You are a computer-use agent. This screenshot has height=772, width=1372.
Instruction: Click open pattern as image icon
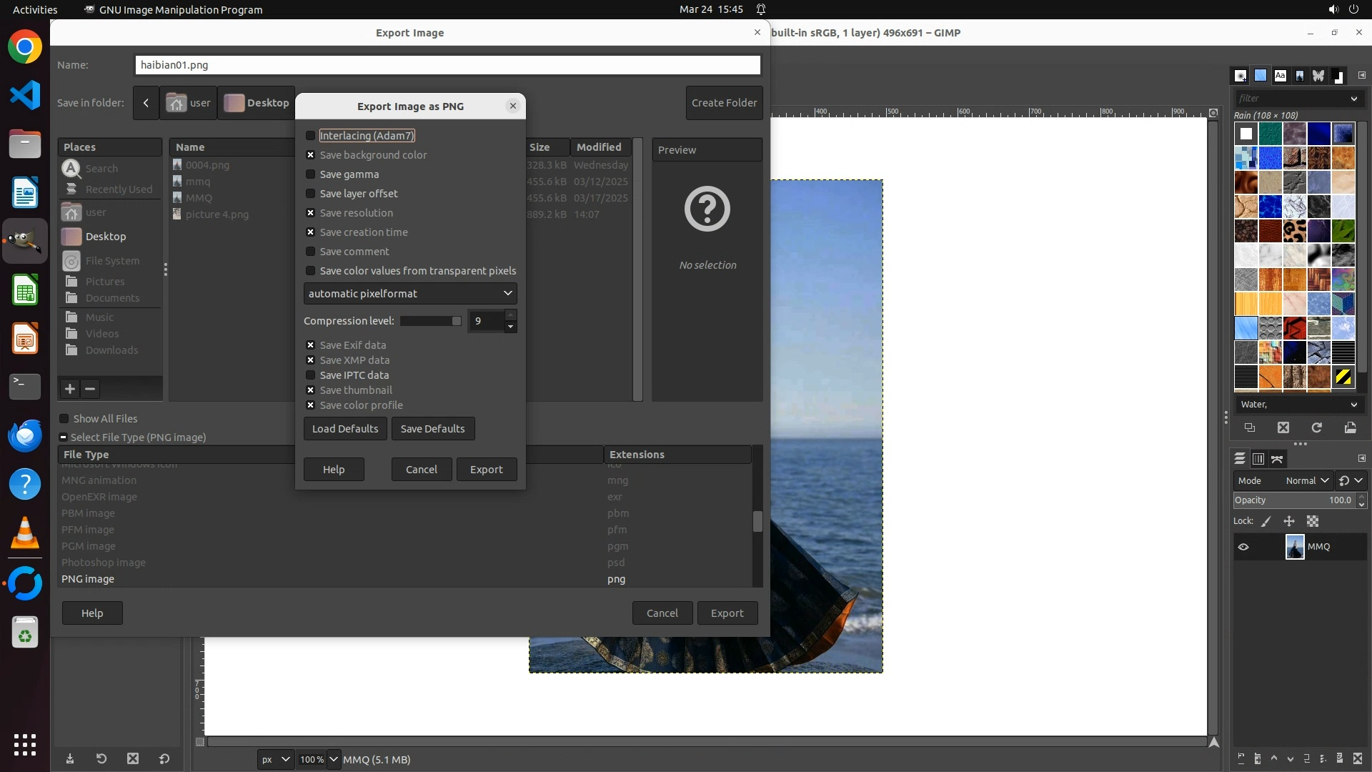[x=1350, y=427]
